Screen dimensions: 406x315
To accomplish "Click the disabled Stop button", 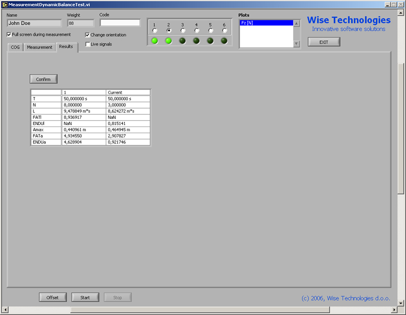I will coord(118,297).
